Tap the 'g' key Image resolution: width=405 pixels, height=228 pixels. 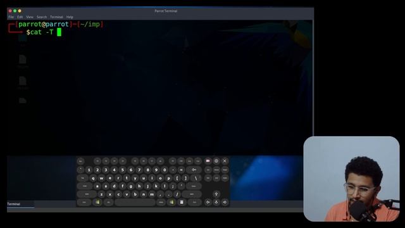pyautogui.click(x=131, y=186)
